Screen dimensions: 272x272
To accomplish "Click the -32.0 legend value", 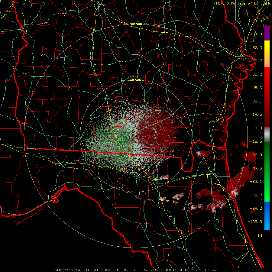I will coord(256,155).
